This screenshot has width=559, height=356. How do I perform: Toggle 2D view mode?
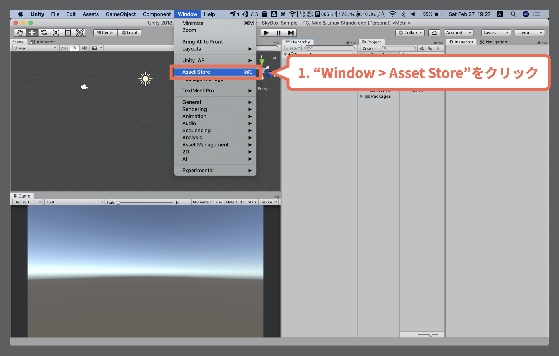(x=64, y=48)
